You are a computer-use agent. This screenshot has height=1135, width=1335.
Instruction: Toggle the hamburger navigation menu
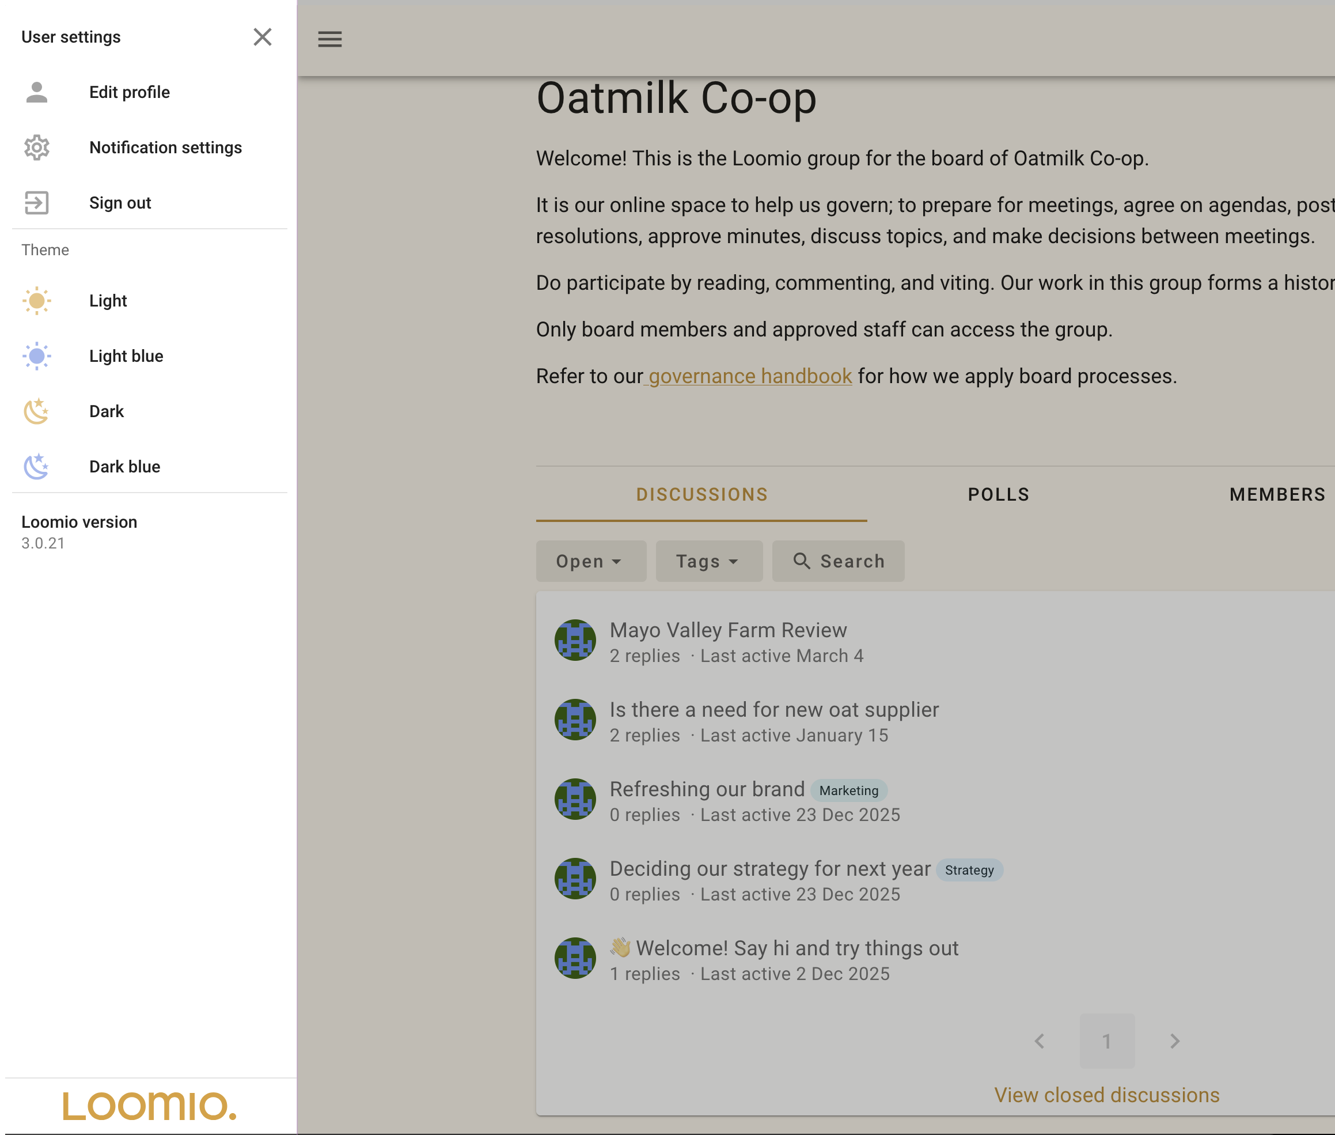(330, 39)
